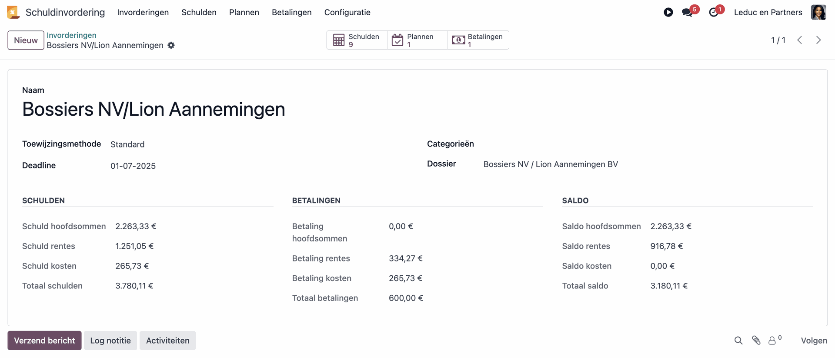835x358 pixels.
Task: Open the activities clock icon with 1 badge
Action: pos(713,13)
